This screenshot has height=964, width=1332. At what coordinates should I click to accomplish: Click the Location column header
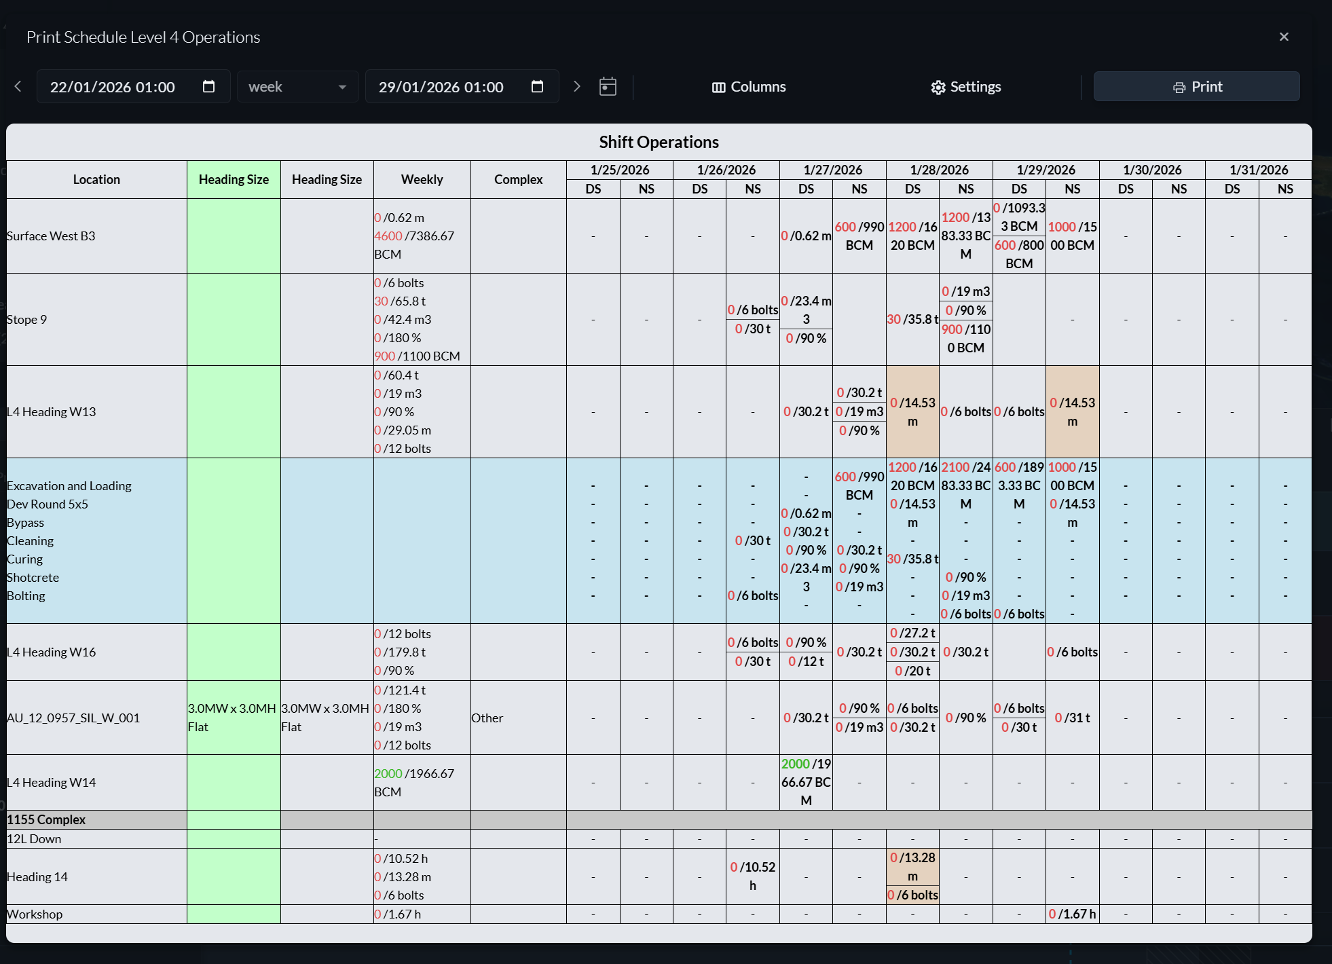(x=96, y=179)
